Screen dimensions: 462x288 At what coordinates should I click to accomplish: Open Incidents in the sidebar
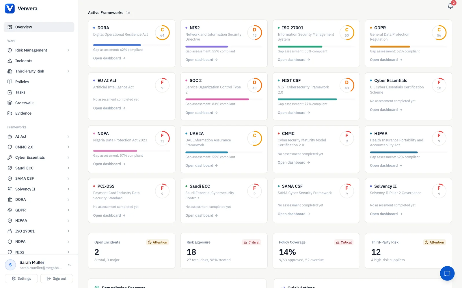click(x=39, y=61)
